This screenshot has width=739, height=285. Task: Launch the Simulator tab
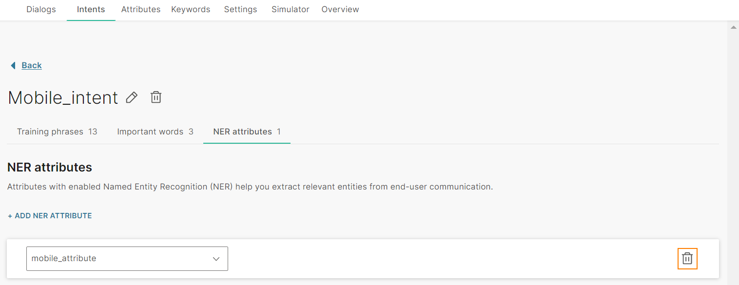pyautogui.click(x=291, y=9)
